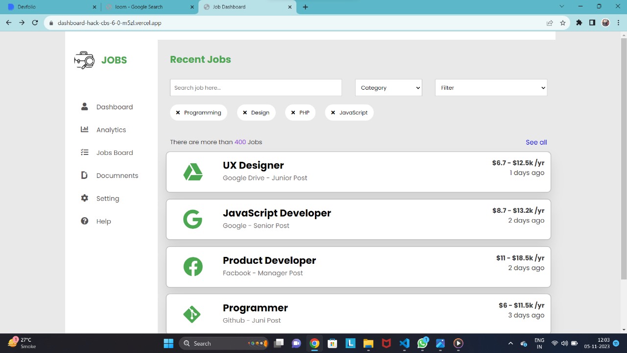Screen dimensions: 627x353
Task: Close the Devfolio tab
Action: [95, 7]
